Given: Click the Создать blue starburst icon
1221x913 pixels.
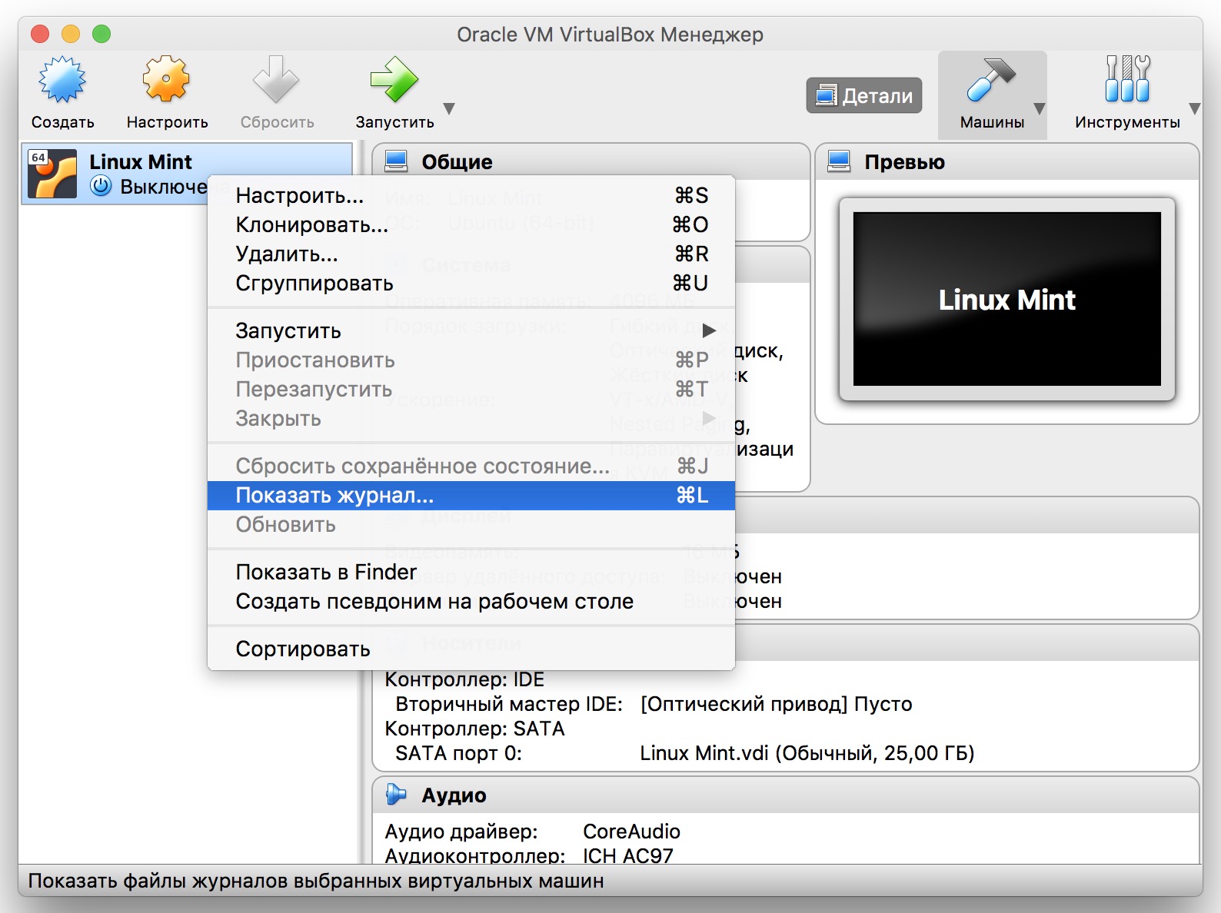Looking at the screenshot, I should point(62,79).
